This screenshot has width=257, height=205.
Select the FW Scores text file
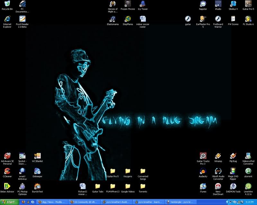233,19
